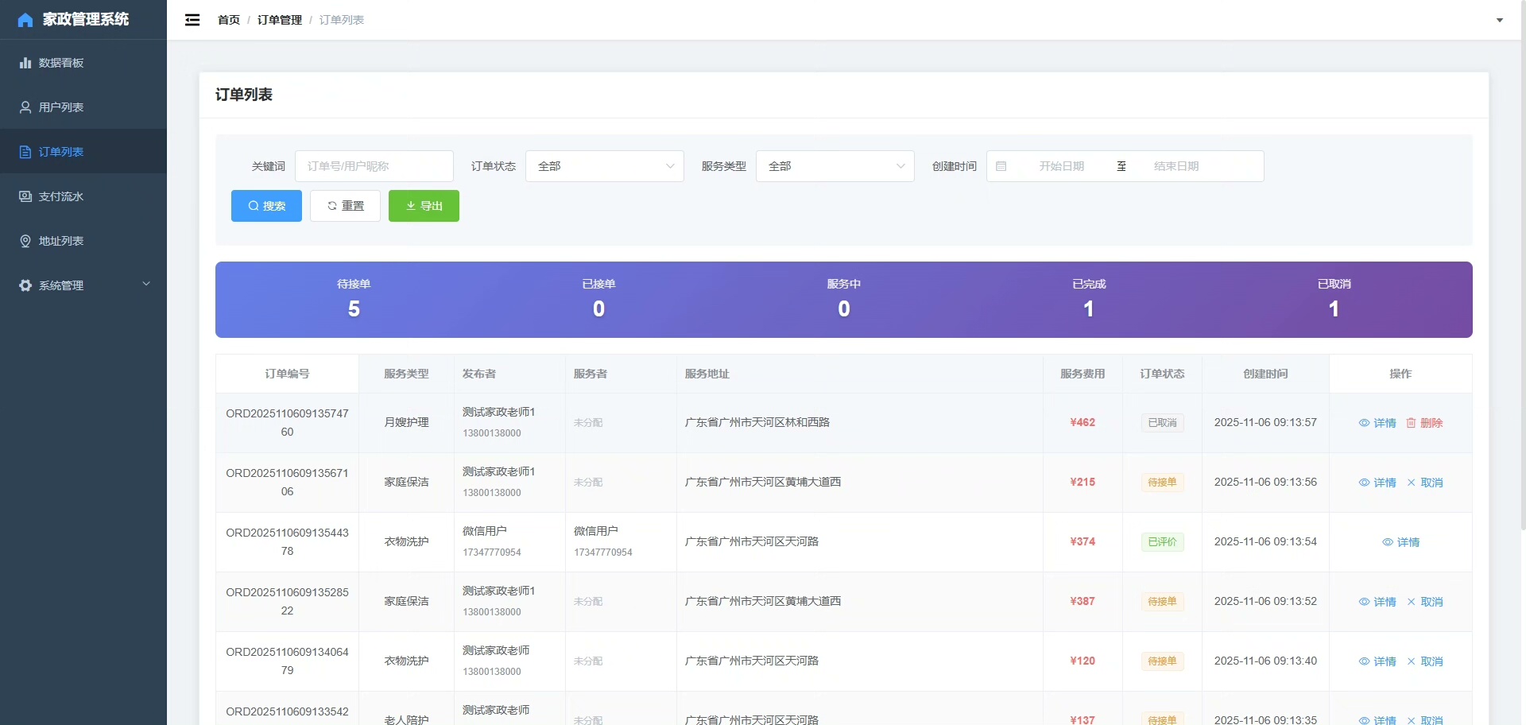Open the 服务类型 dropdown

pos(835,166)
